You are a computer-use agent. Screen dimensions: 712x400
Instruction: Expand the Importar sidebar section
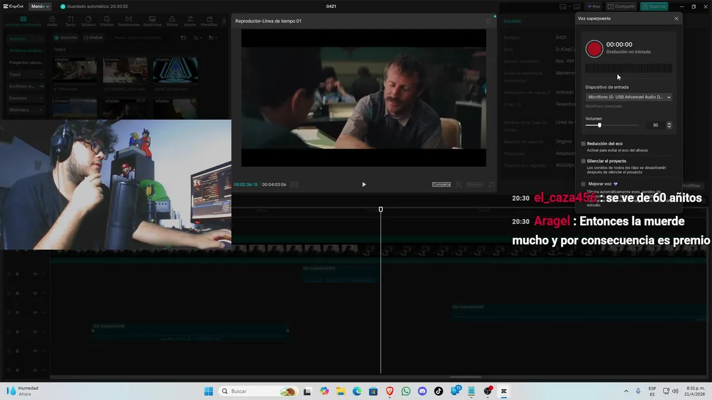25,39
